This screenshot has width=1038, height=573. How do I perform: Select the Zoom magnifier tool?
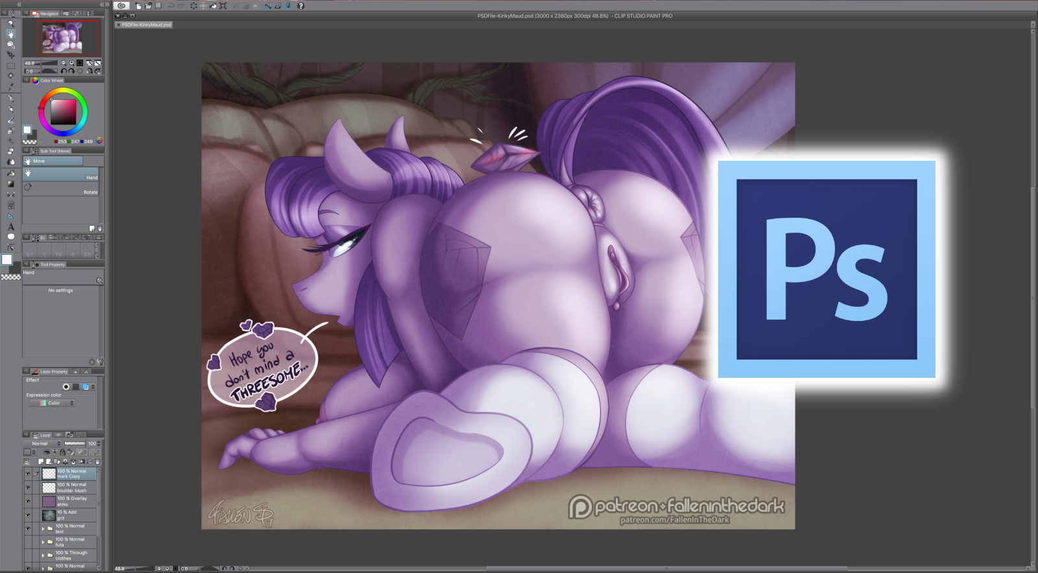pyautogui.click(x=10, y=23)
